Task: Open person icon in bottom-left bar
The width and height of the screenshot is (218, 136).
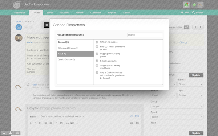Action: click(x=11, y=133)
